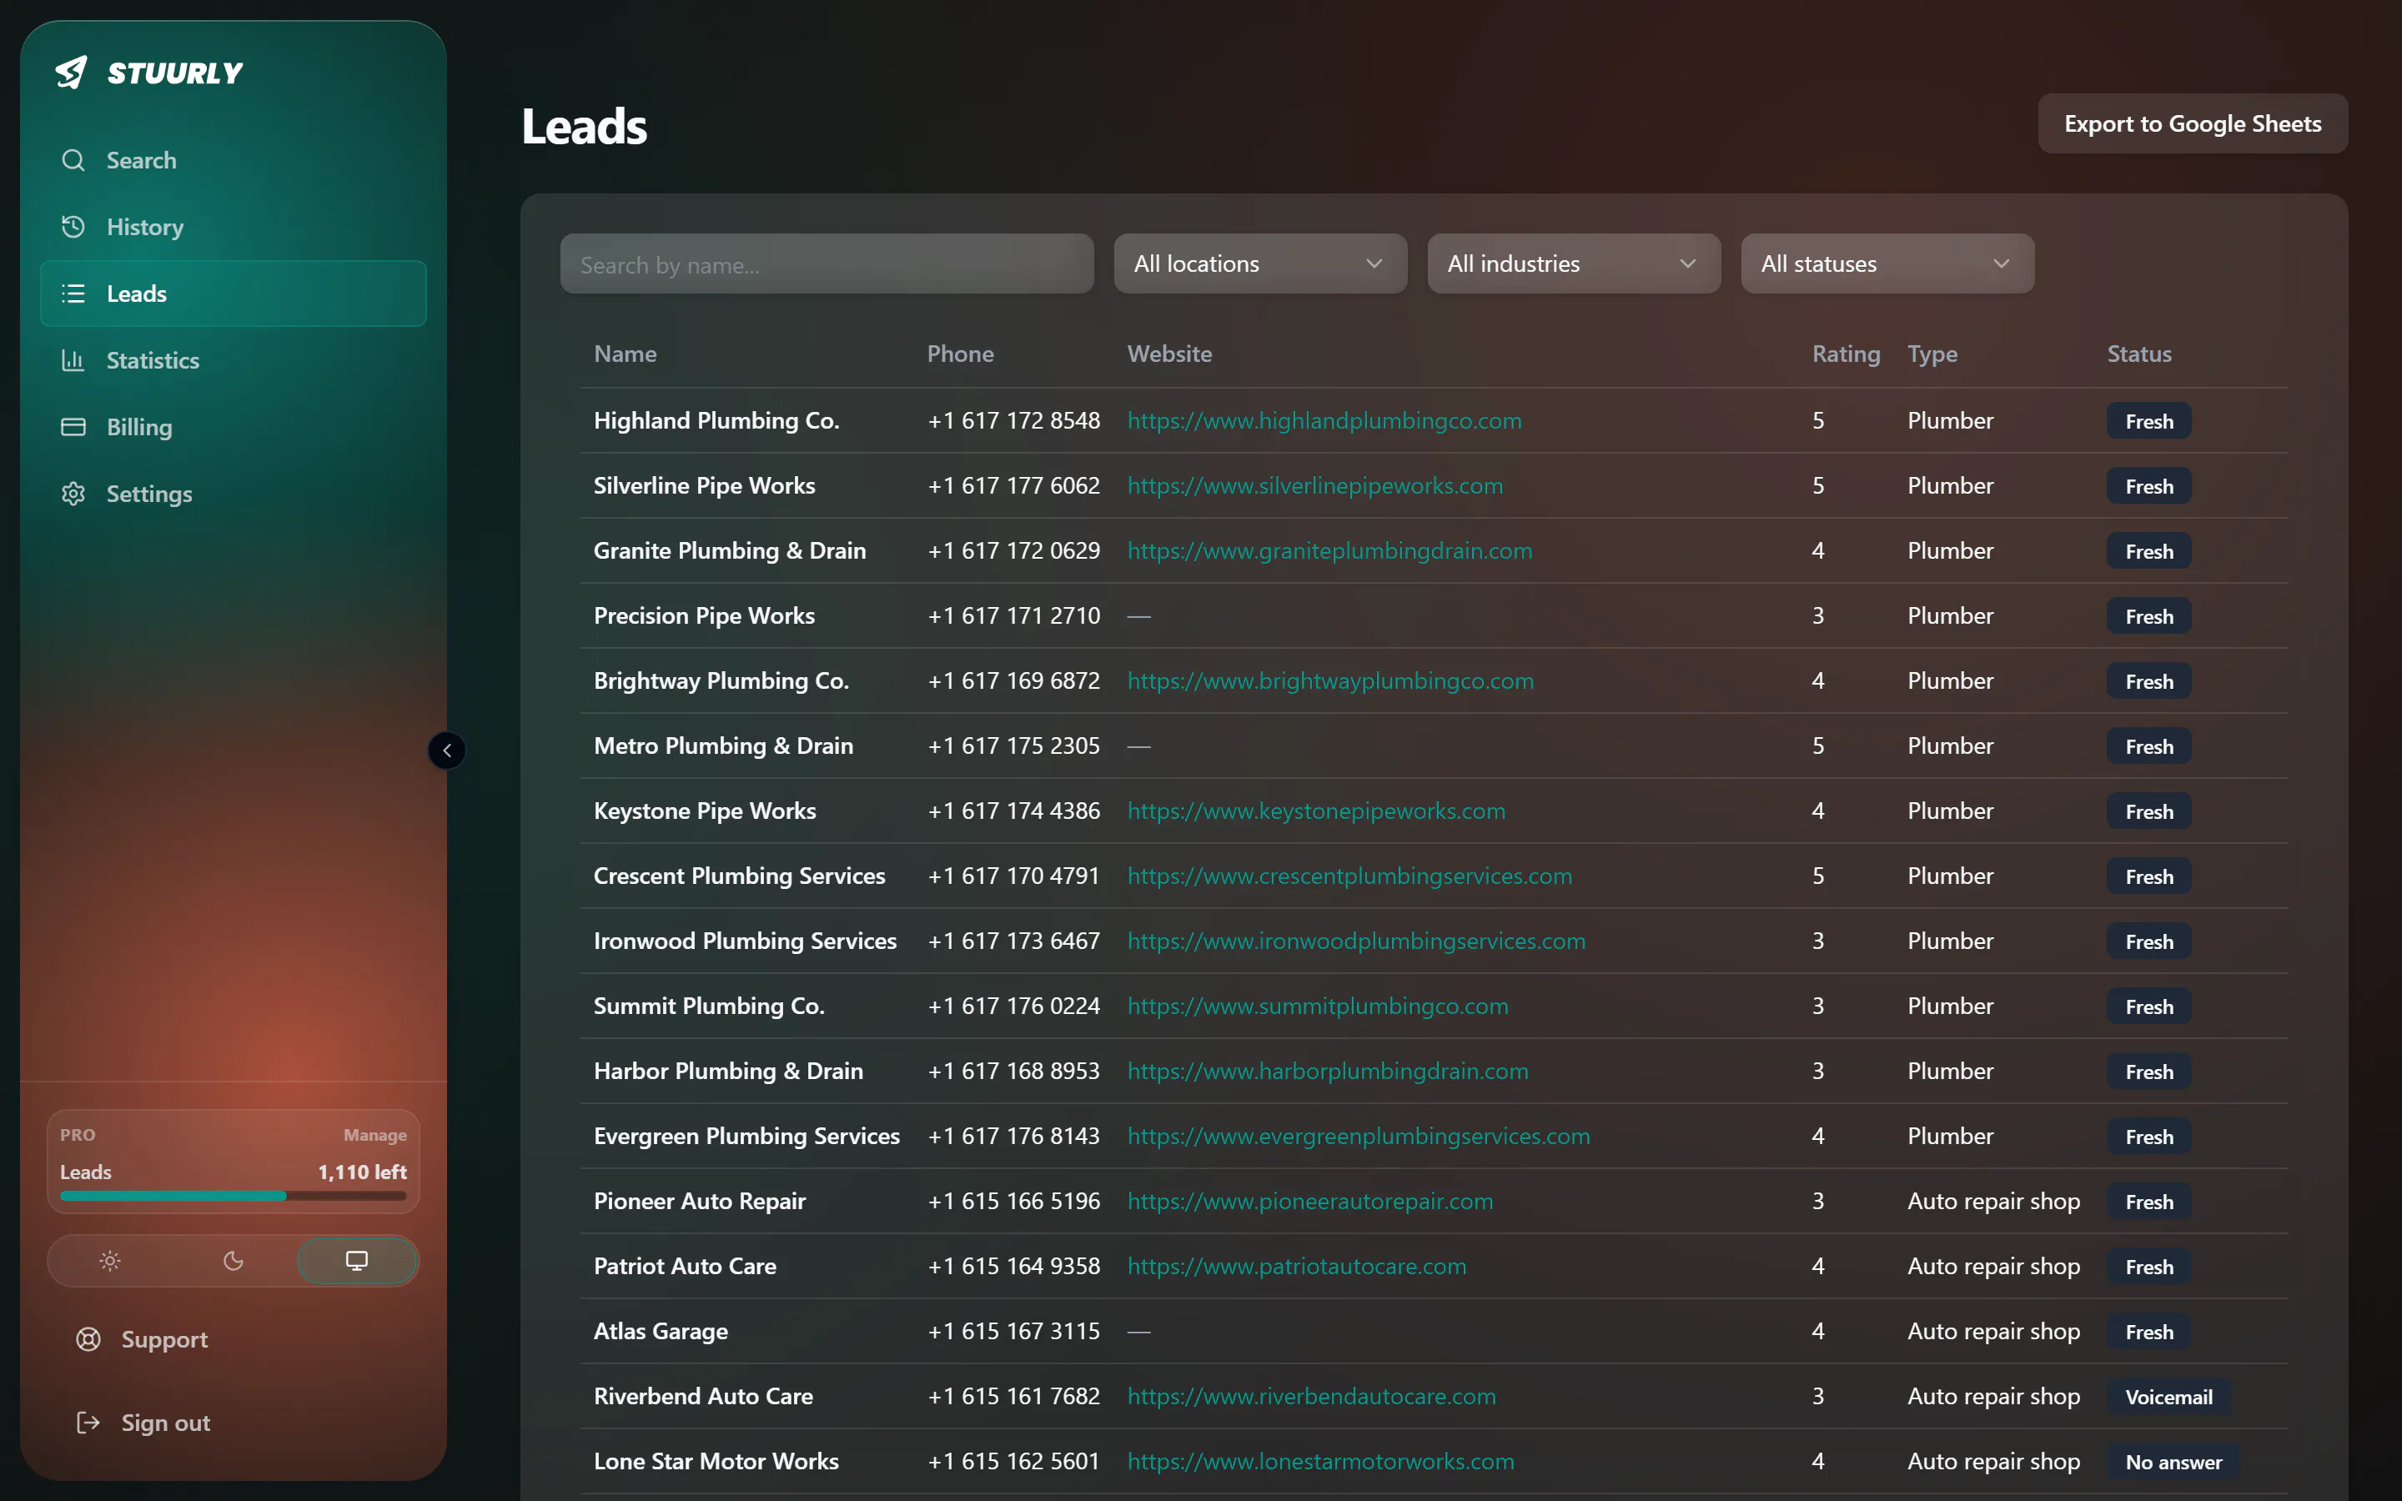Click the Settings gear icon
The width and height of the screenshot is (2402, 1501).
[73, 494]
